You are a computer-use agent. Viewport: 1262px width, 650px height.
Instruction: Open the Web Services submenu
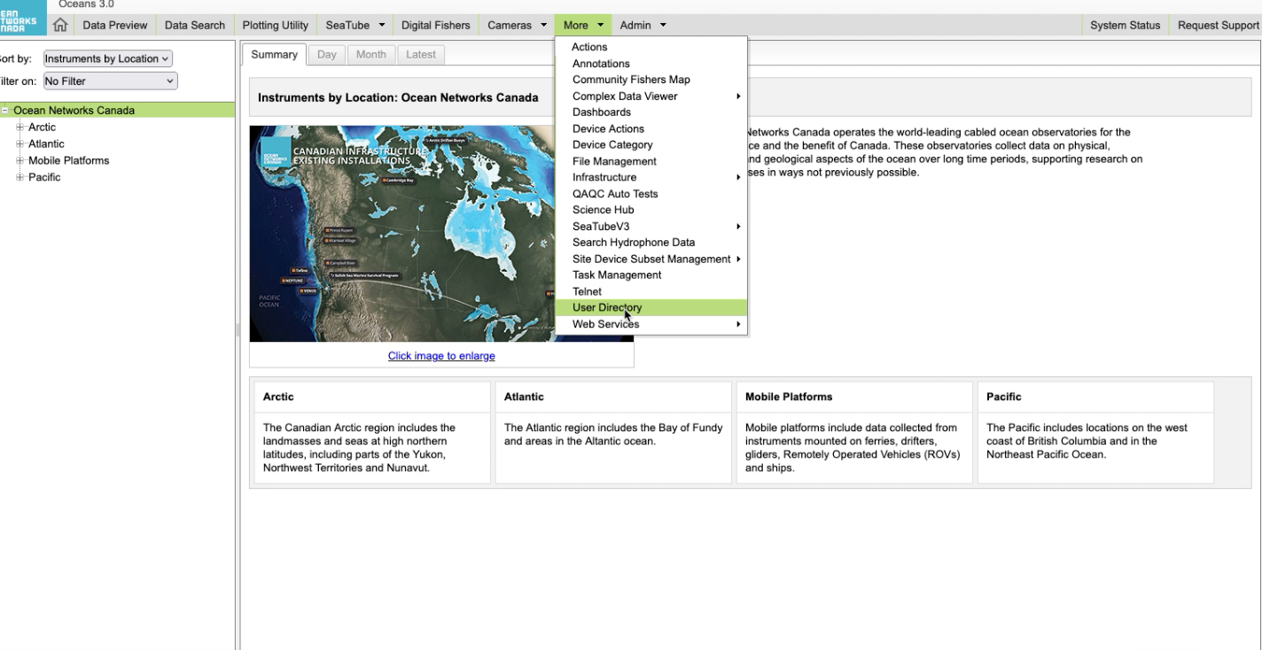pyautogui.click(x=650, y=324)
